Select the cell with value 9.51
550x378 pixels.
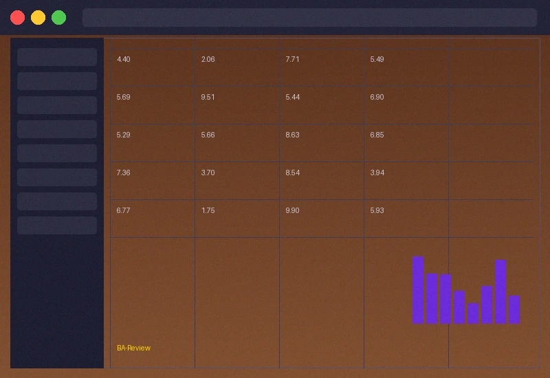click(x=236, y=105)
